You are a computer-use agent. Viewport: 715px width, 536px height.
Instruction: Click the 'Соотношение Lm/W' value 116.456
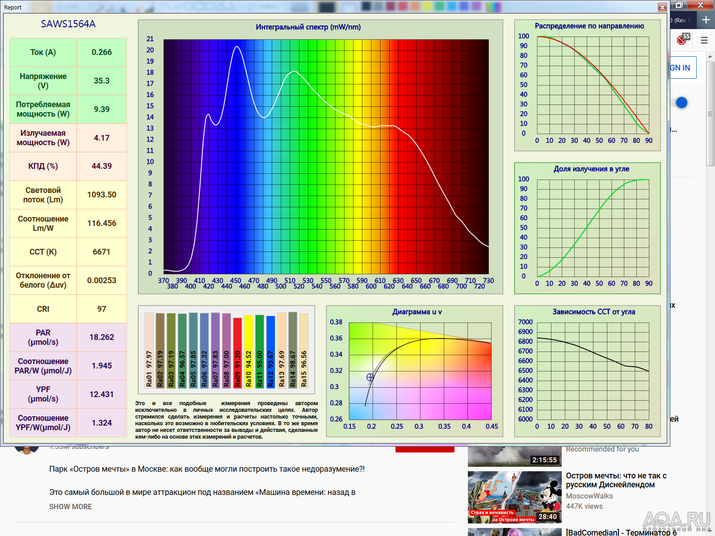101,223
